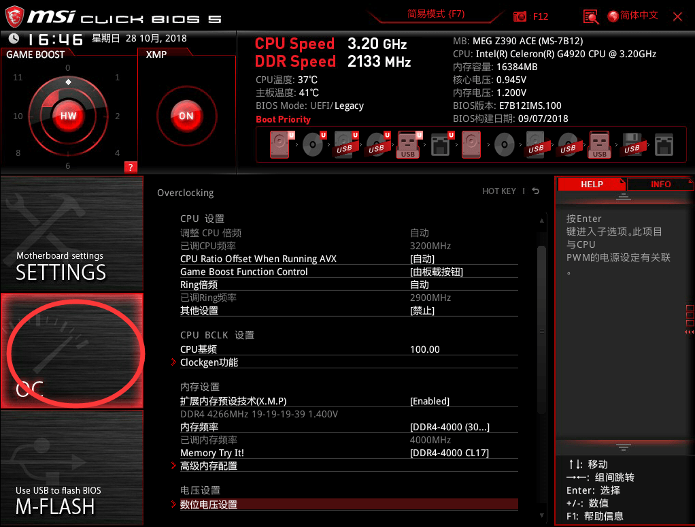This screenshot has height=527, width=695.
Task: Open the BIOS search magnifier icon
Action: 590,16
